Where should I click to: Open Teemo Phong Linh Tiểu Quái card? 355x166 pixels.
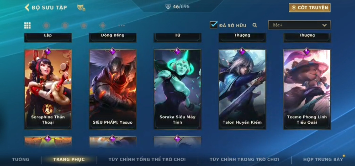tap(307, 89)
